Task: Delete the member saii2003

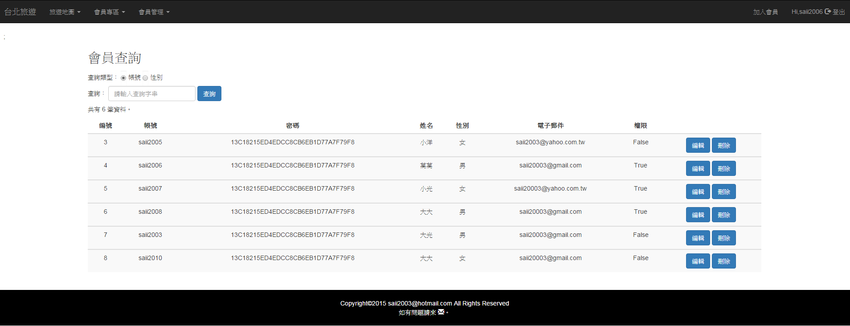Action: [723, 238]
